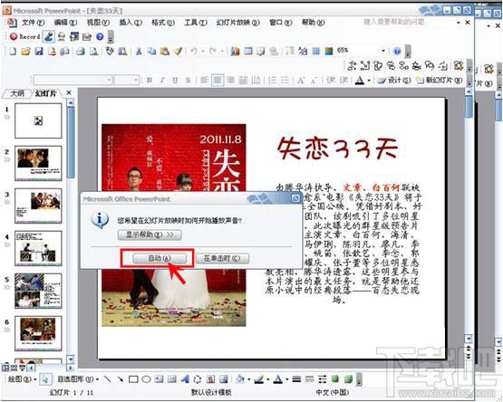The height and width of the screenshot is (402, 503).
Task: Toggle Underline formatting
Action: (175, 80)
